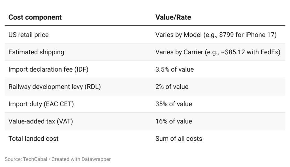290x167 pixels.
Task: Open the "Created with Datawrapper" credit
Action: 81,159
